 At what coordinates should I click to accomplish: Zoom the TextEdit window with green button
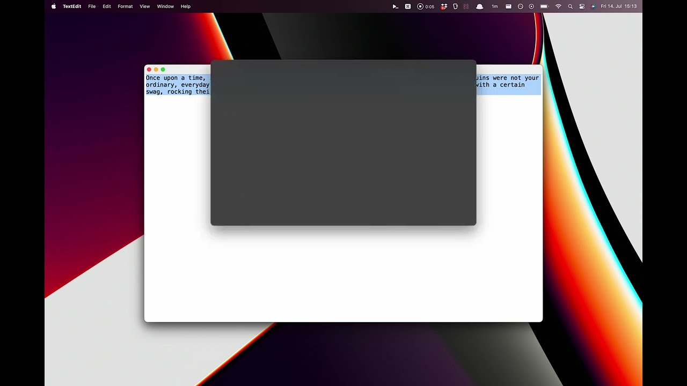pyautogui.click(x=163, y=69)
